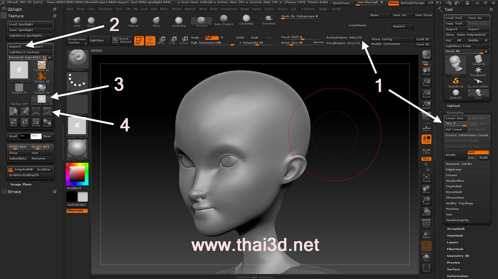Toggle Rgb painting mode

(212, 38)
